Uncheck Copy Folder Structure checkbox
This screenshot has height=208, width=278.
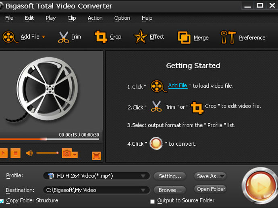pyautogui.click(x=2, y=201)
